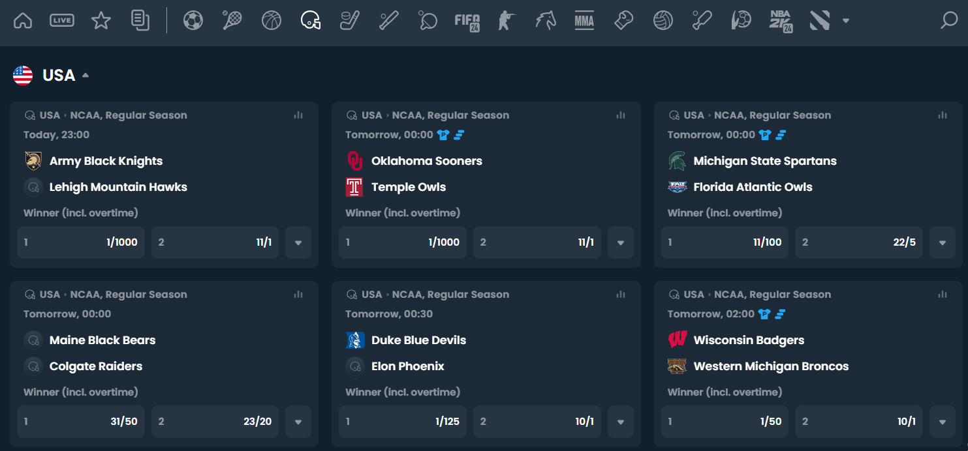Select the FIFA 24 esports icon
Viewport: 968px width, 451px height.
pos(467,20)
